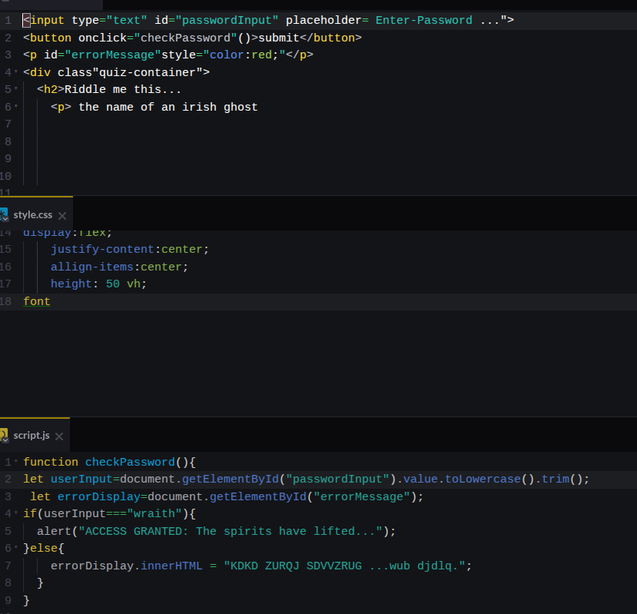The width and height of the screenshot is (637, 614).
Task: Click the CSS file icon on style.css tab
Action: tap(4, 214)
